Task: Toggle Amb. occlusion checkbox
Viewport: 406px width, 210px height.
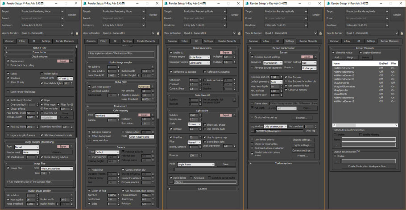Action: tap(205, 80)
